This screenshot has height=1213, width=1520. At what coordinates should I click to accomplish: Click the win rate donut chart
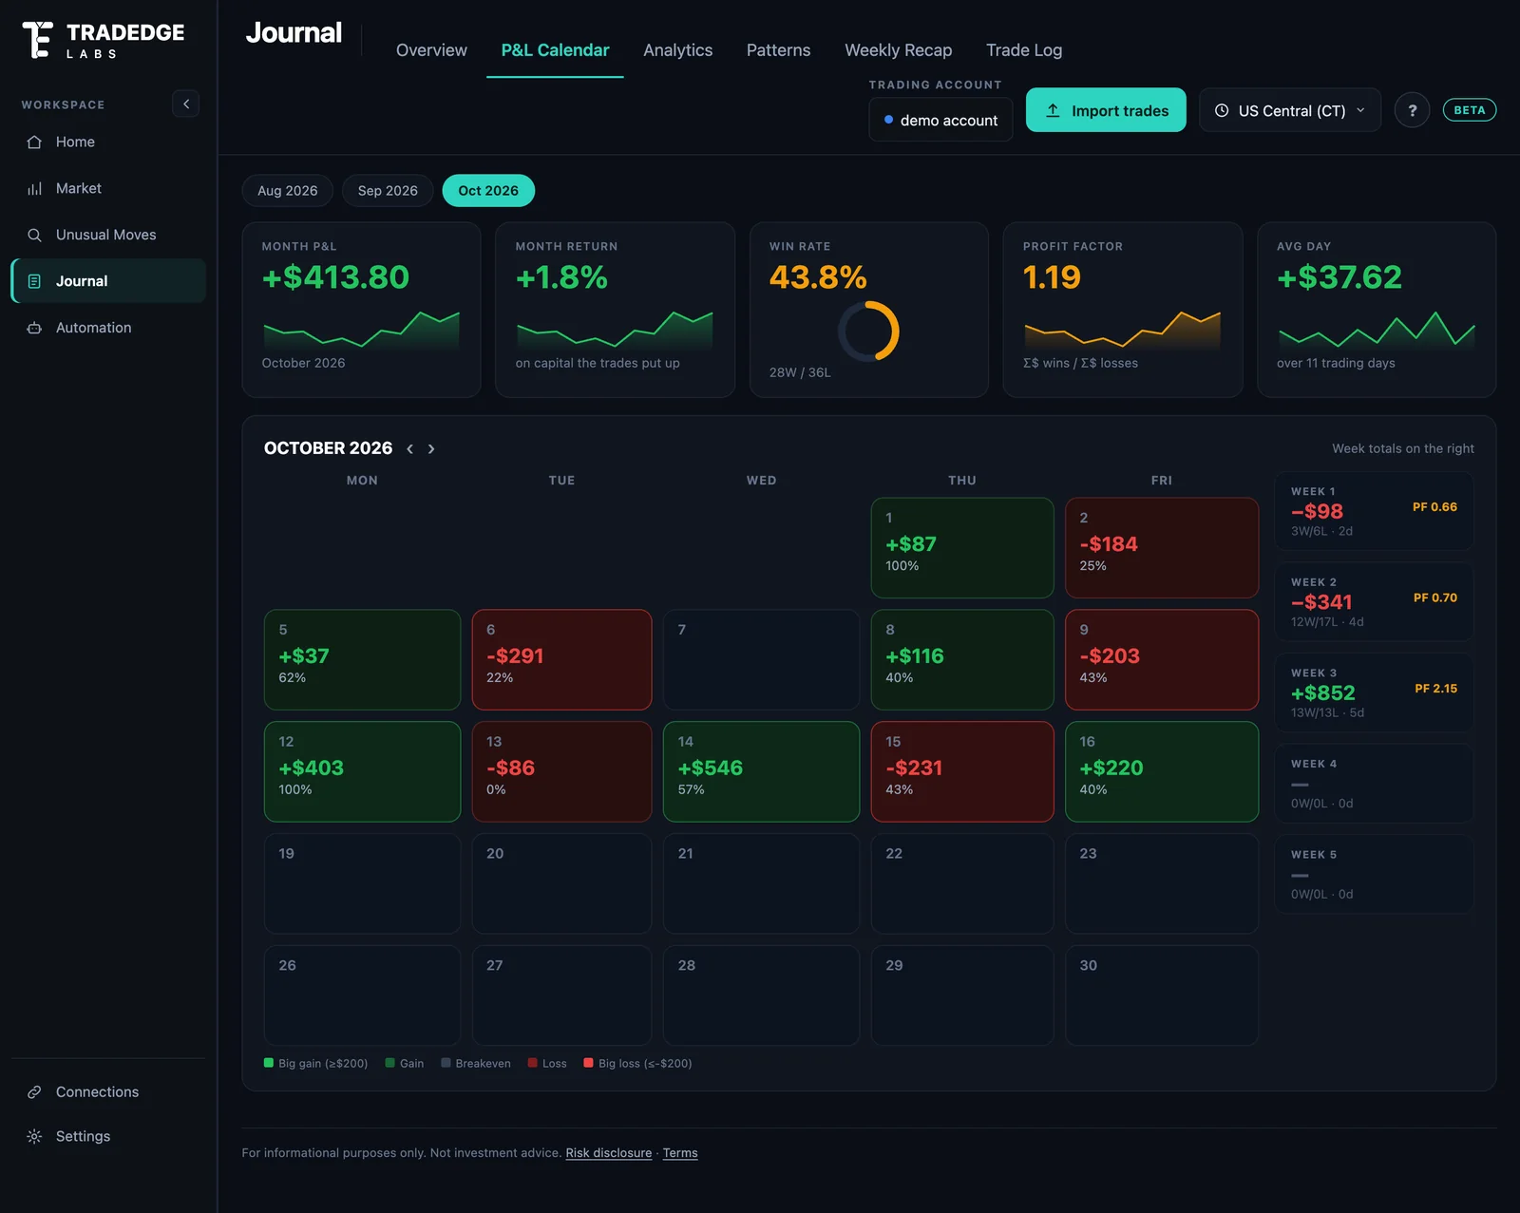coord(868,332)
